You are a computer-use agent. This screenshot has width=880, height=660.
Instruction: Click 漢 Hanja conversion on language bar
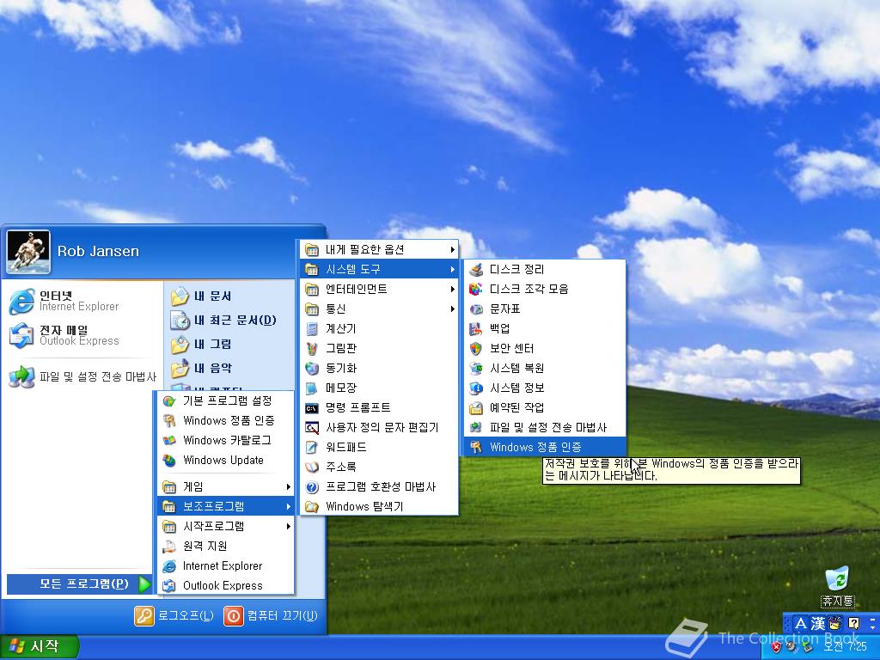(x=818, y=624)
